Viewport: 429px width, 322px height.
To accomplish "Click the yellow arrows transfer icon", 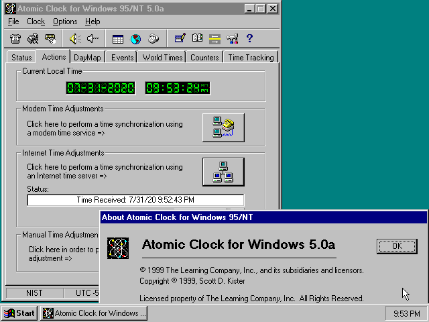I will [x=214, y=39].
